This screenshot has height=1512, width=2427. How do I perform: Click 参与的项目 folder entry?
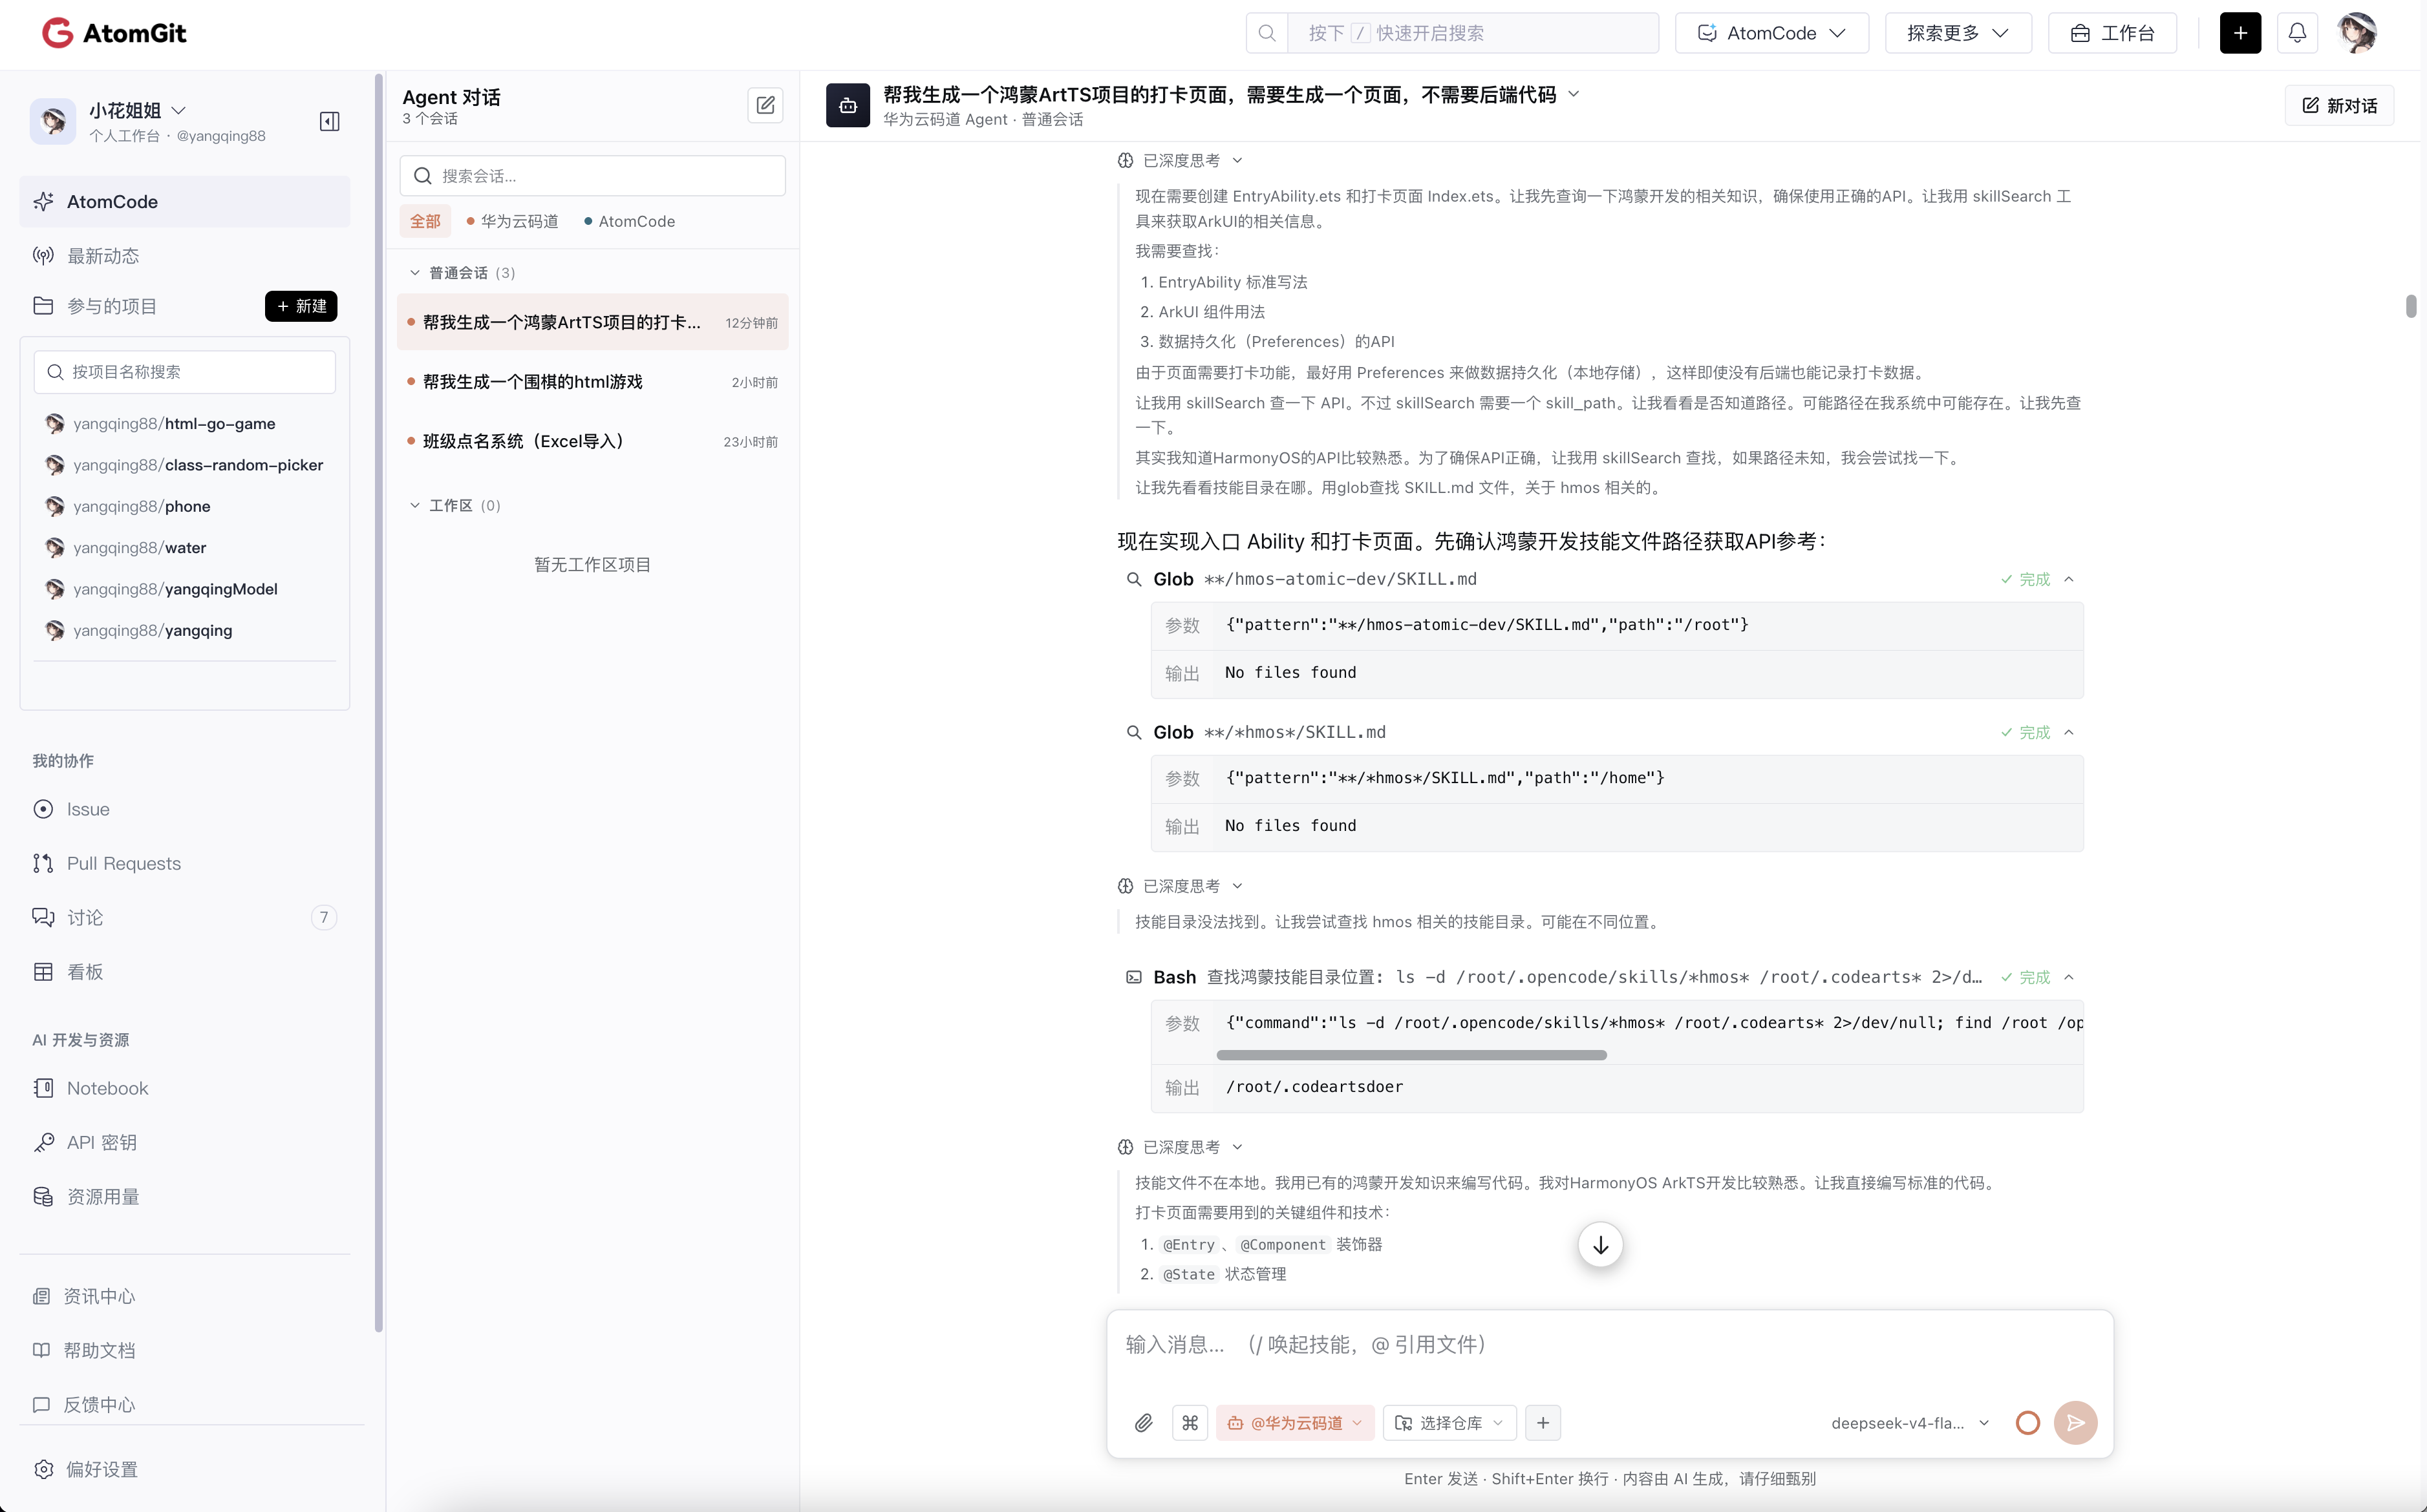click(95, 306)
